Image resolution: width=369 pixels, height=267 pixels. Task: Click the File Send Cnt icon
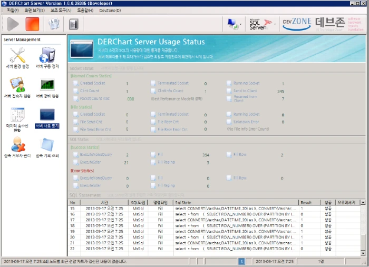pyautogui.click(x=75, y=122)
